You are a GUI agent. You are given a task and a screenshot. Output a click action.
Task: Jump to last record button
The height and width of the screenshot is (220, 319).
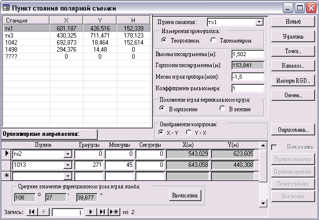coord(102,212)
